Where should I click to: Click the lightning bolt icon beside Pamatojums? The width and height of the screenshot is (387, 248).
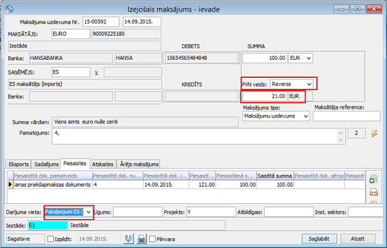[x=375, y=134]
